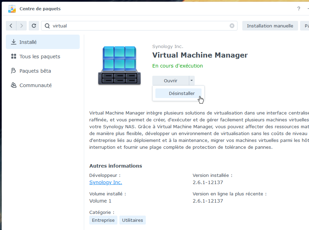Follow the Synology Inc. developer link
The height and width of the screenshot is (230, 309).
pos(105,182)
